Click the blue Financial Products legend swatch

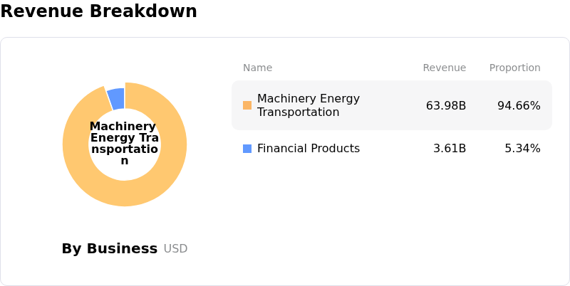247,149
